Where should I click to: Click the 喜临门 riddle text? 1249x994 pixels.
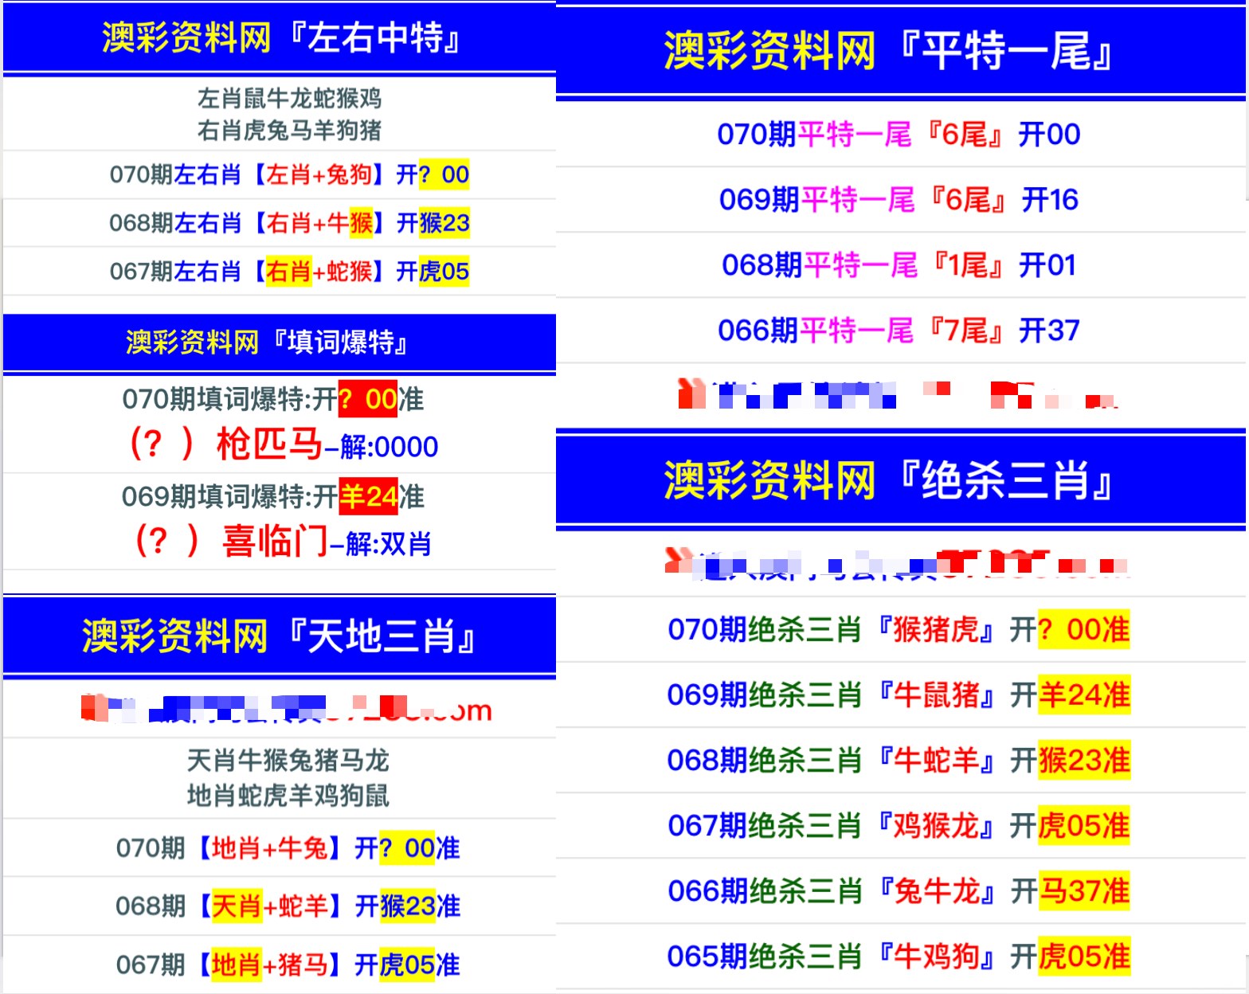274,542
